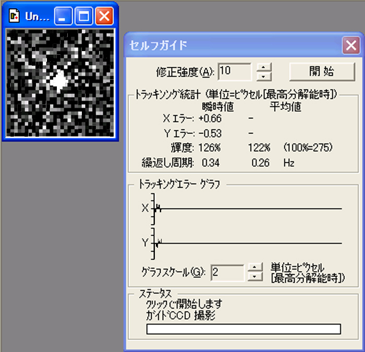Click the 繰返し周期 value 0.34

211,163
